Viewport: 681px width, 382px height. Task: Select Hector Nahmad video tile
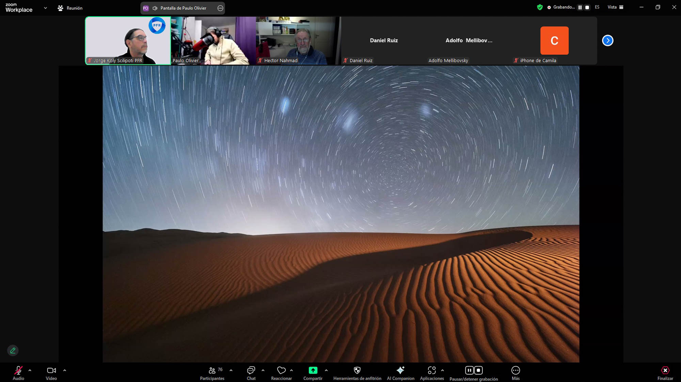pyautogui.click(x=298, y=40)
